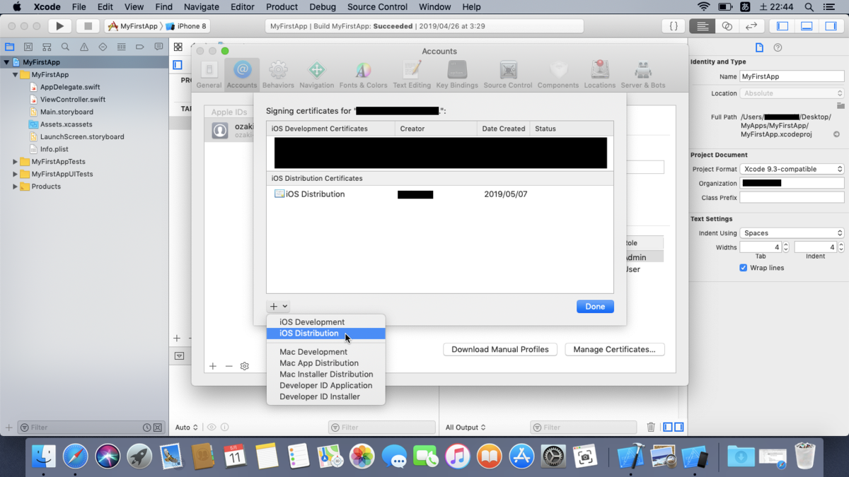Open the Indent Using dropdown

pos(792,232)
